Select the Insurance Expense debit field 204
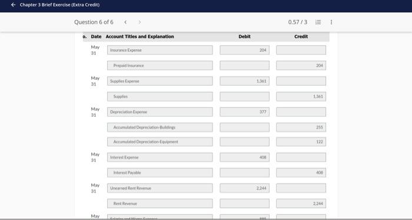This screenshot has width=412, height=220. 244,50
